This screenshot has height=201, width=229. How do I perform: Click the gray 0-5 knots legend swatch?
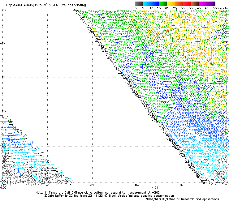point(139,4)
